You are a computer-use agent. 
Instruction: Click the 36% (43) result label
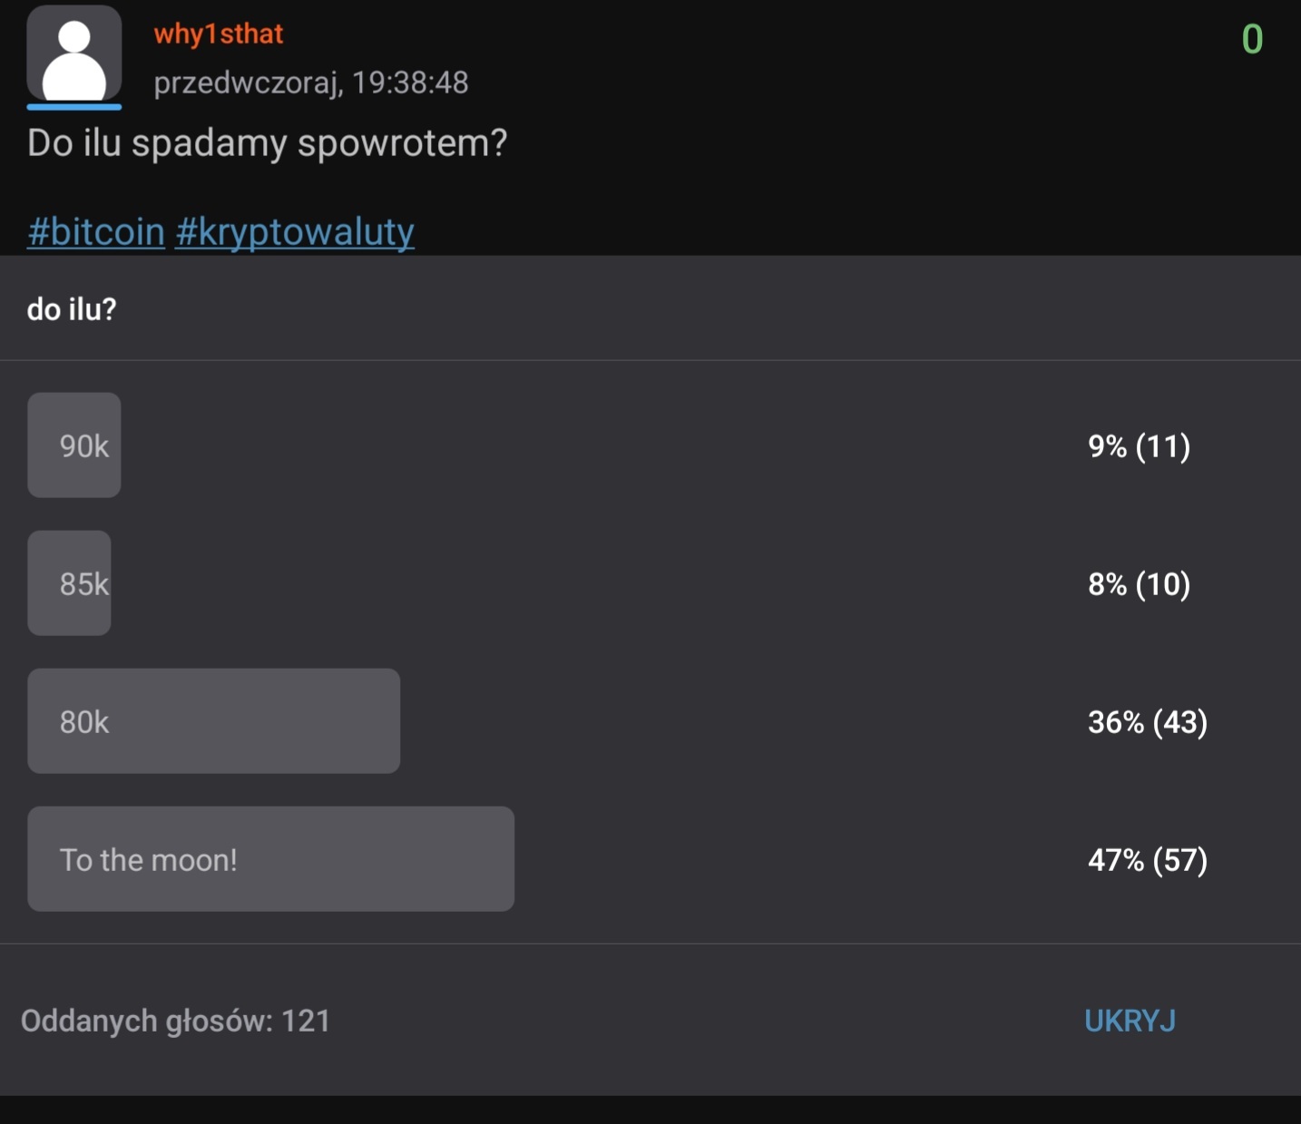[x=1147, y=722]
